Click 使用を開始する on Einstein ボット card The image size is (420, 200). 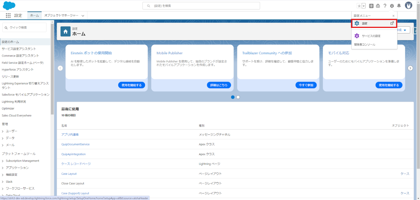(x=132, y=85)
